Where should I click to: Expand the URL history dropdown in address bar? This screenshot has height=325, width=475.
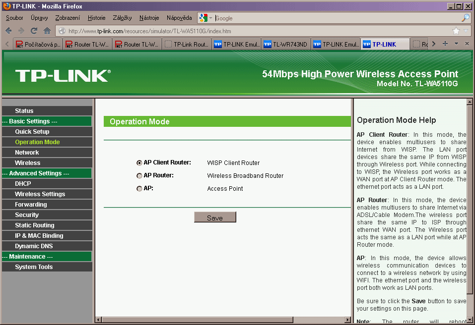[465, 31]
